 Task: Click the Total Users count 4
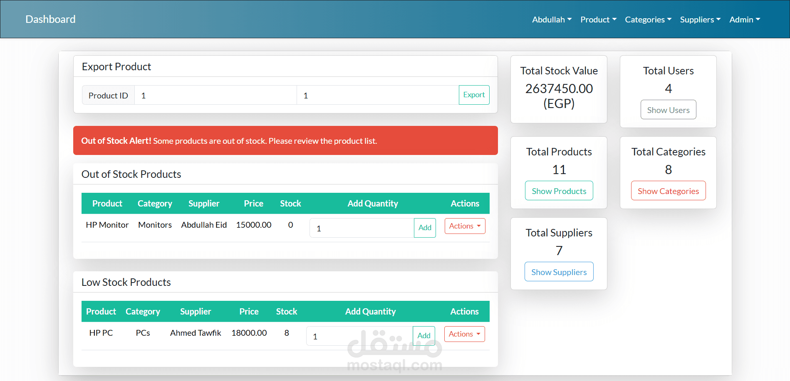pos(668,88)
